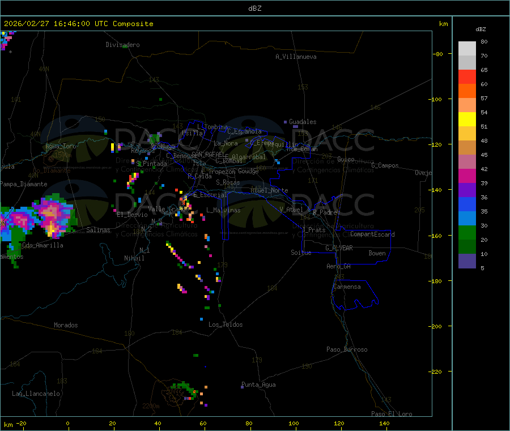This screenshot has width=510, height=431.
Task: Click the timestamp '2026/02/27 16:46:00 UTC Composite'
Action: click(x=78, y=24)
